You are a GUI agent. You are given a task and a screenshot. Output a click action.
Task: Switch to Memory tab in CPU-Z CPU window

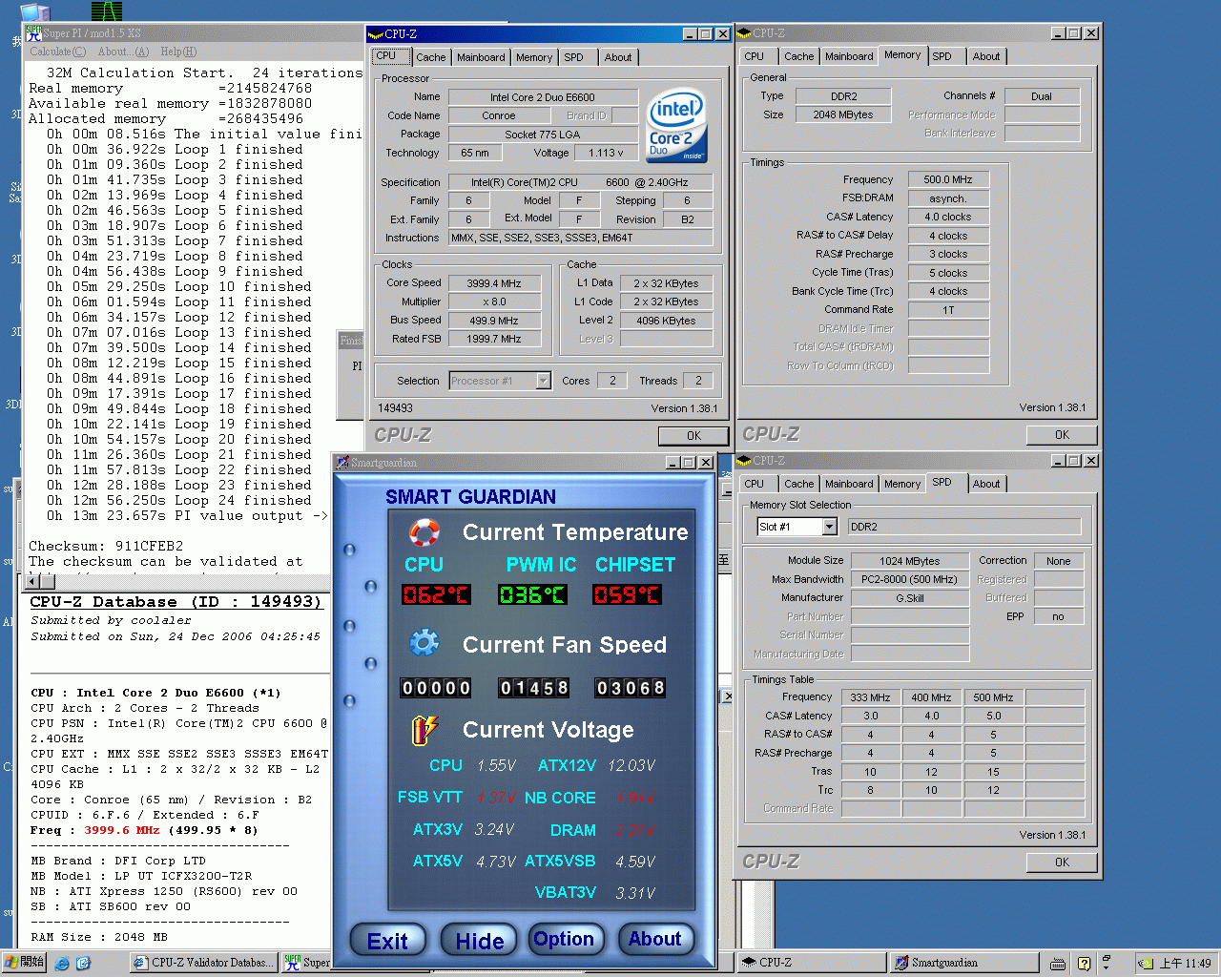click(x=534, y=57)
